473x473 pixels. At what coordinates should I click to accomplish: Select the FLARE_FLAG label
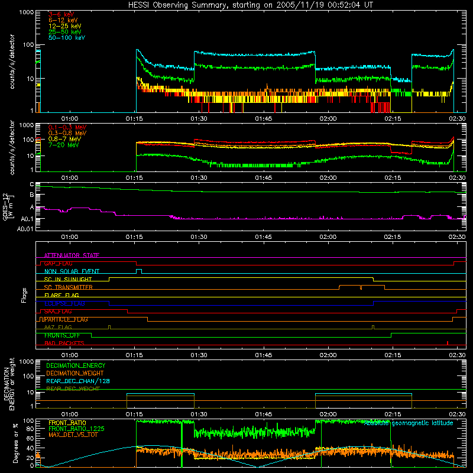[61, 295]
